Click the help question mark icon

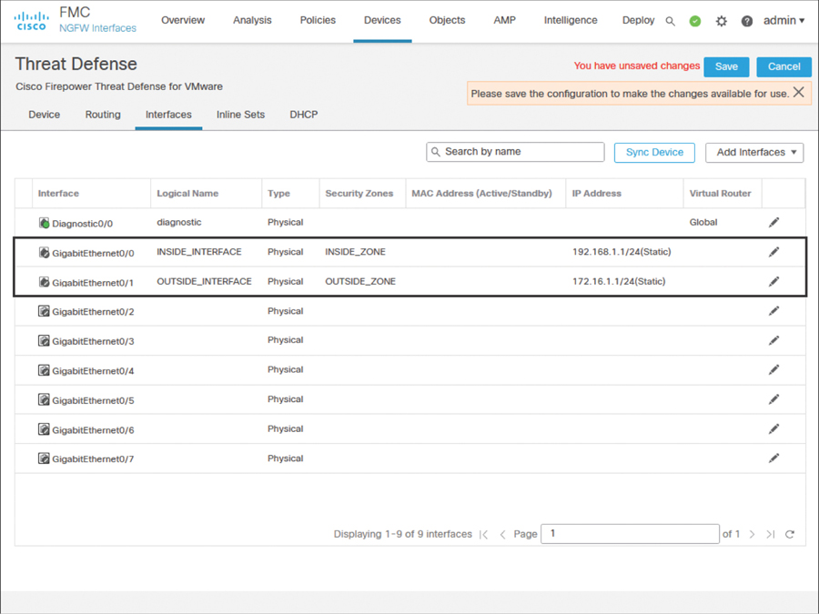[747, 21]
